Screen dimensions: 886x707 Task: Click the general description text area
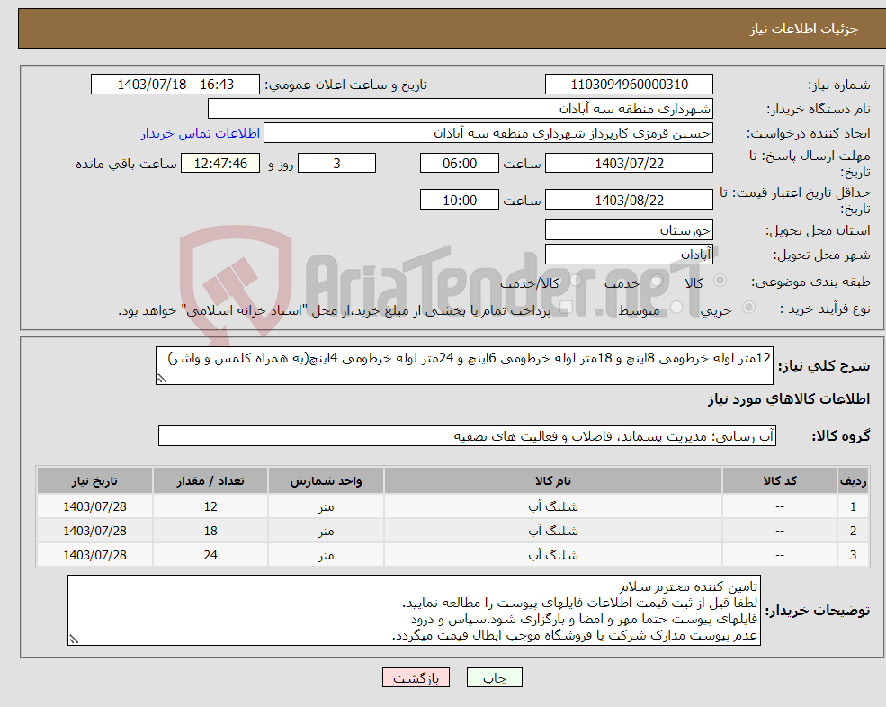(x=464, y=366)
